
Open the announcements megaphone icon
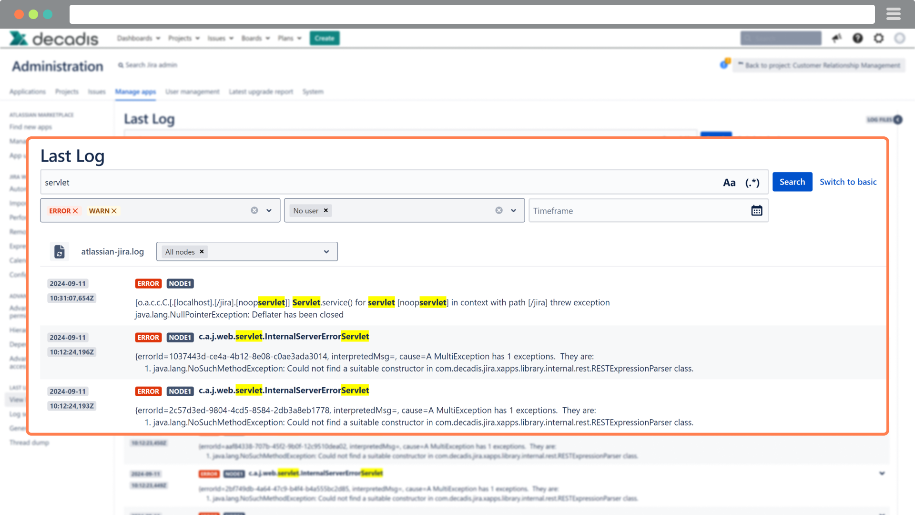tap(837, 38)
